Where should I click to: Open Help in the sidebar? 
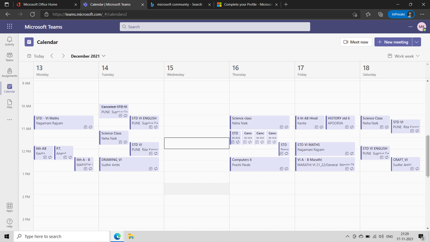click(x=9, y=223)
